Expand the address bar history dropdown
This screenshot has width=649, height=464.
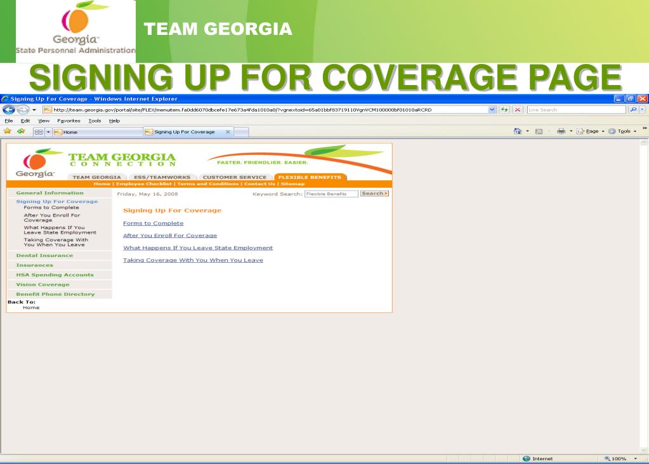pyautogui.click(x=492, y=110)
